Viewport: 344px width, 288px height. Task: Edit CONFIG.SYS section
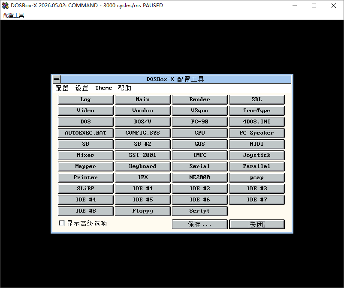tap(143, 133)
